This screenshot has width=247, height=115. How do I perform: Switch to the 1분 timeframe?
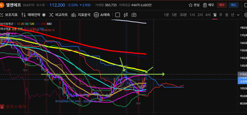pyautogui.click(x=166, y=15)
